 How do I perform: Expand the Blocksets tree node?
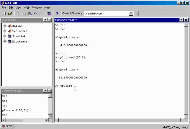(x=5, y=41)
